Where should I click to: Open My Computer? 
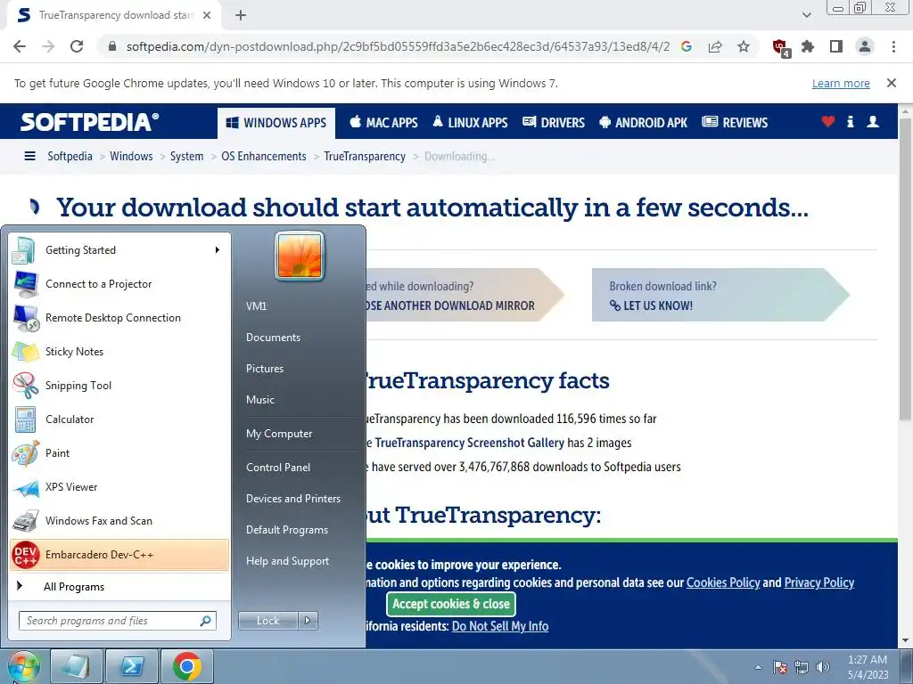[279, 434]
